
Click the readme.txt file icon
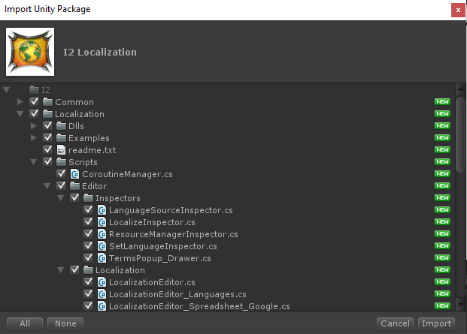point(62,150)
